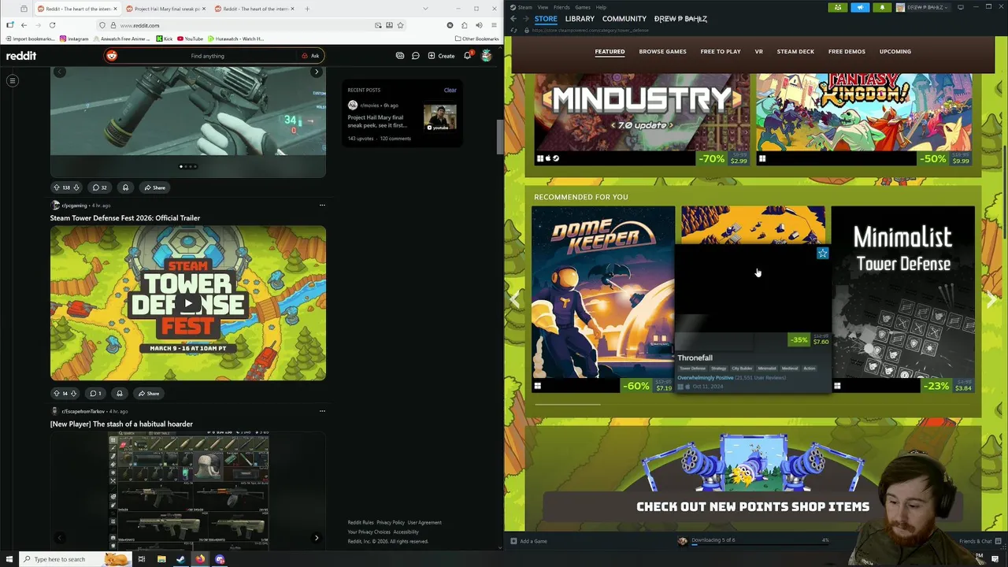The width and height of the screenshot is (1008, 567).
Task: Open the Reddit user avatar menu
Action: click(x=486, y=56)
